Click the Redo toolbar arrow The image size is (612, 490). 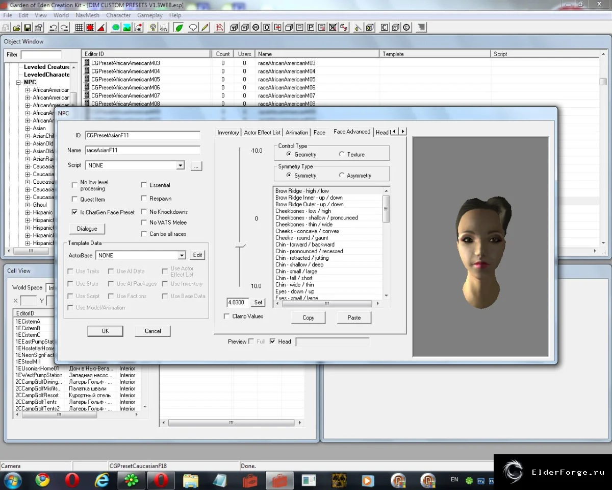pos(65,28)
